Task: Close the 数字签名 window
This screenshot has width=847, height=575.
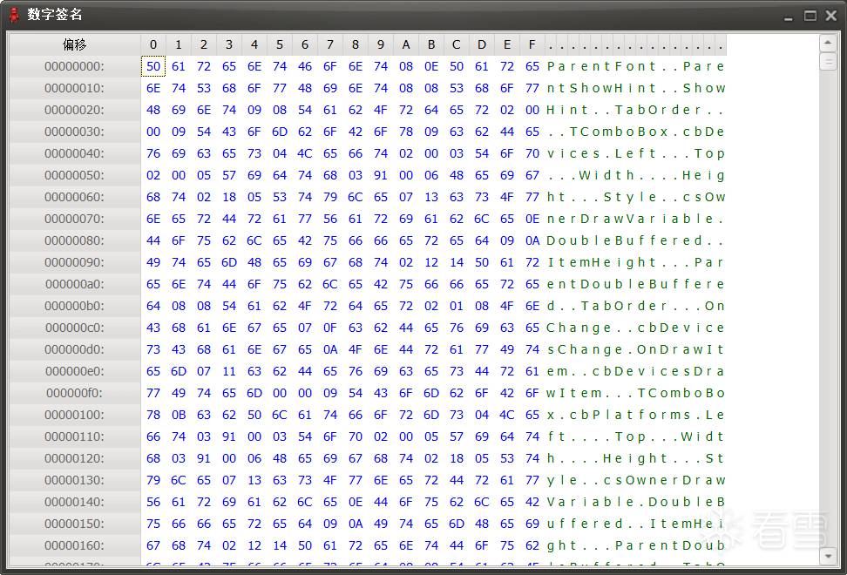Action: (x=831, y=16)
